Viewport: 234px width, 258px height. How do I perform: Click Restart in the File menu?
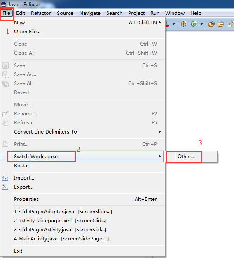point(89,166)
